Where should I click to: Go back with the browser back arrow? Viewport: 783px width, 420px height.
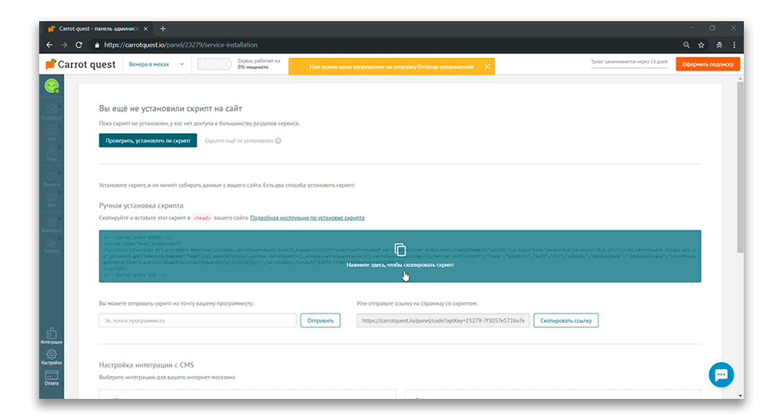point(49,45)
